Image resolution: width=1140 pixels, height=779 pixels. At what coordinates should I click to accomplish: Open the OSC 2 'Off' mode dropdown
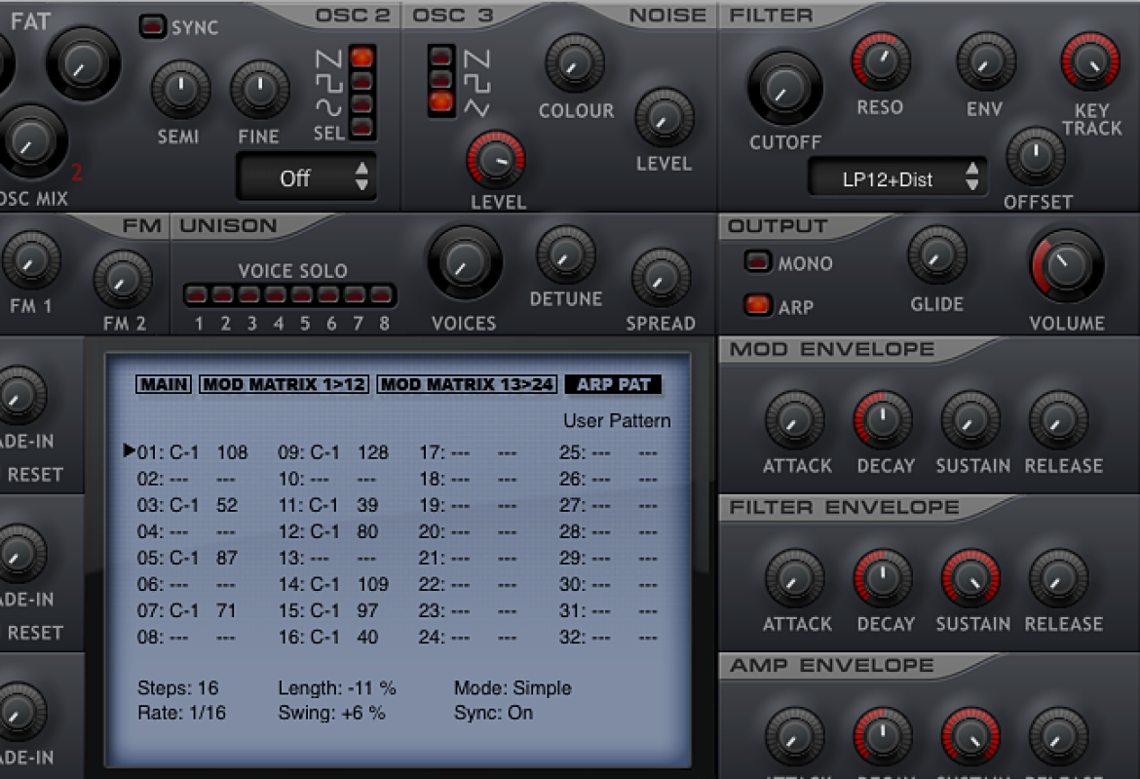306,177
